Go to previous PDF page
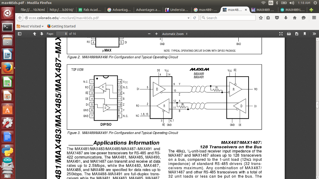319x179 pixels. (35, 34)
